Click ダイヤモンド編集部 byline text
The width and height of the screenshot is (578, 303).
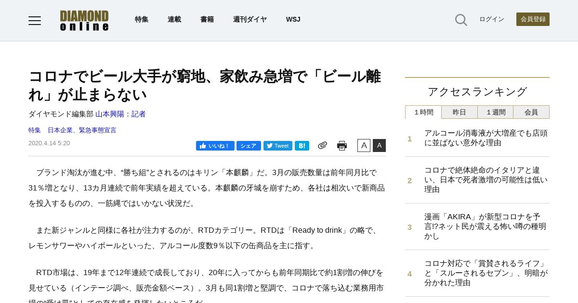(x=61, y=114)
